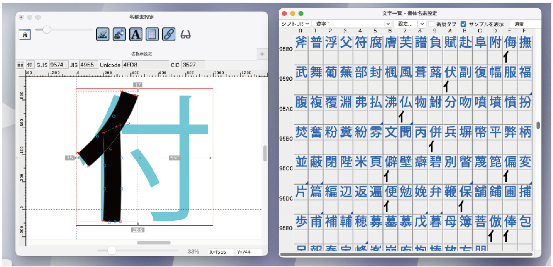This screenshot has width=553, height=267.
Task: Click the chain link icon
Action: click(168, 34)
